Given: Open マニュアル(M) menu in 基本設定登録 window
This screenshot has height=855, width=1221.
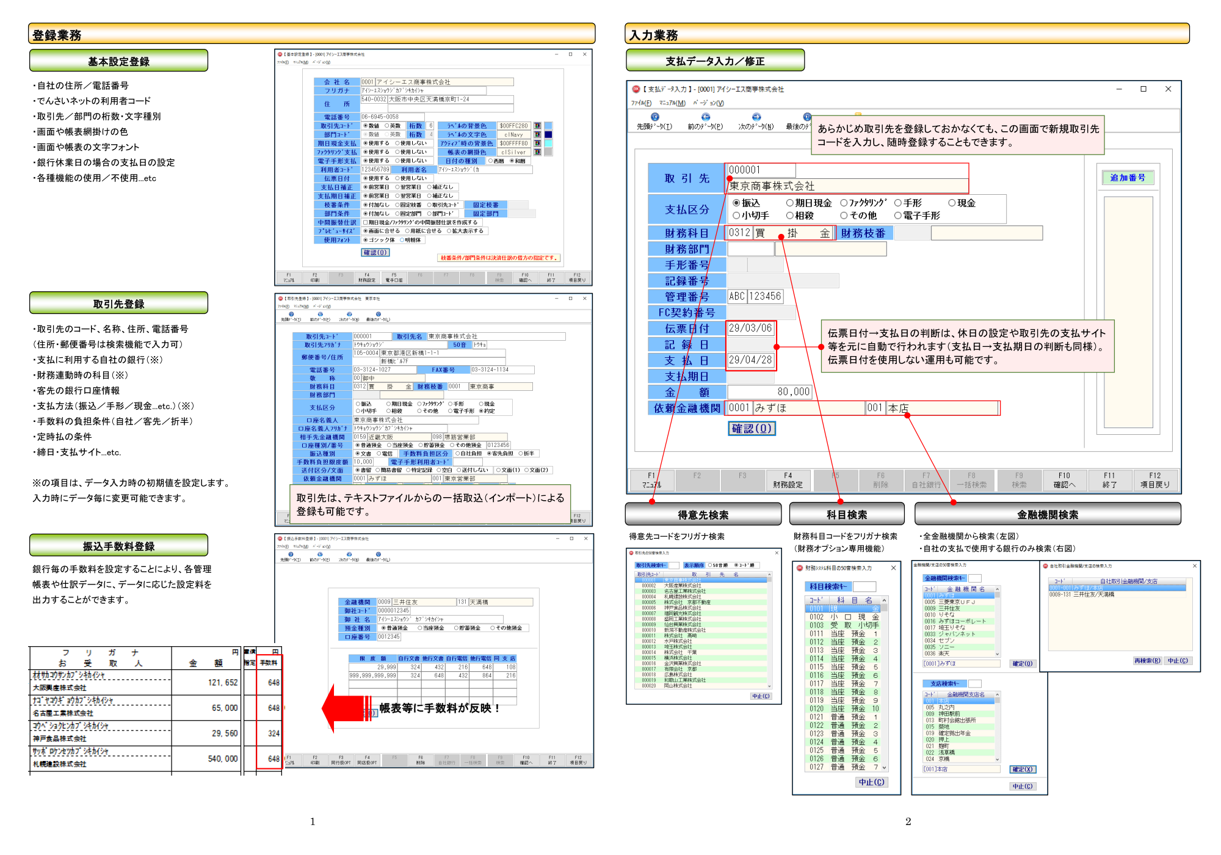Looking at the screenshot, I should click(x=300, y=62).
